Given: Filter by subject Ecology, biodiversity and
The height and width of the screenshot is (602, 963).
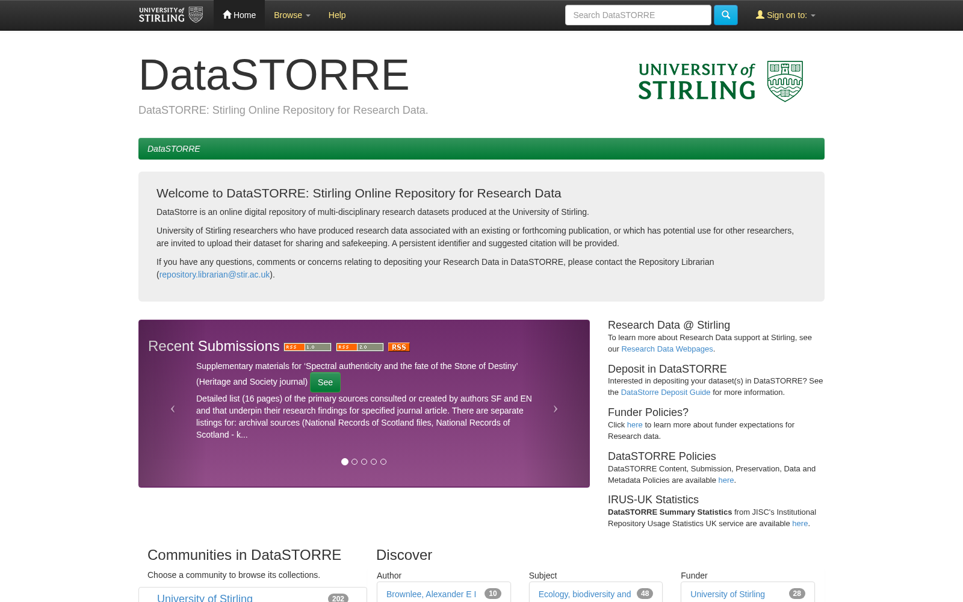Looking at the screenshot, I should (584, 594).
